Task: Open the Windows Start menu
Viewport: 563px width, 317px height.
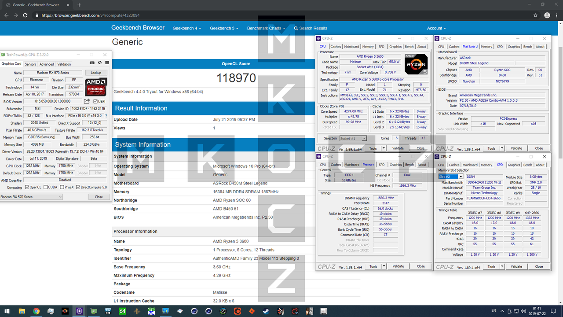Action: (7, 311)
